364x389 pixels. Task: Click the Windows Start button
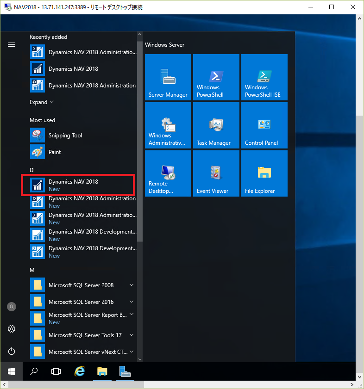click(x=12, y=371)
